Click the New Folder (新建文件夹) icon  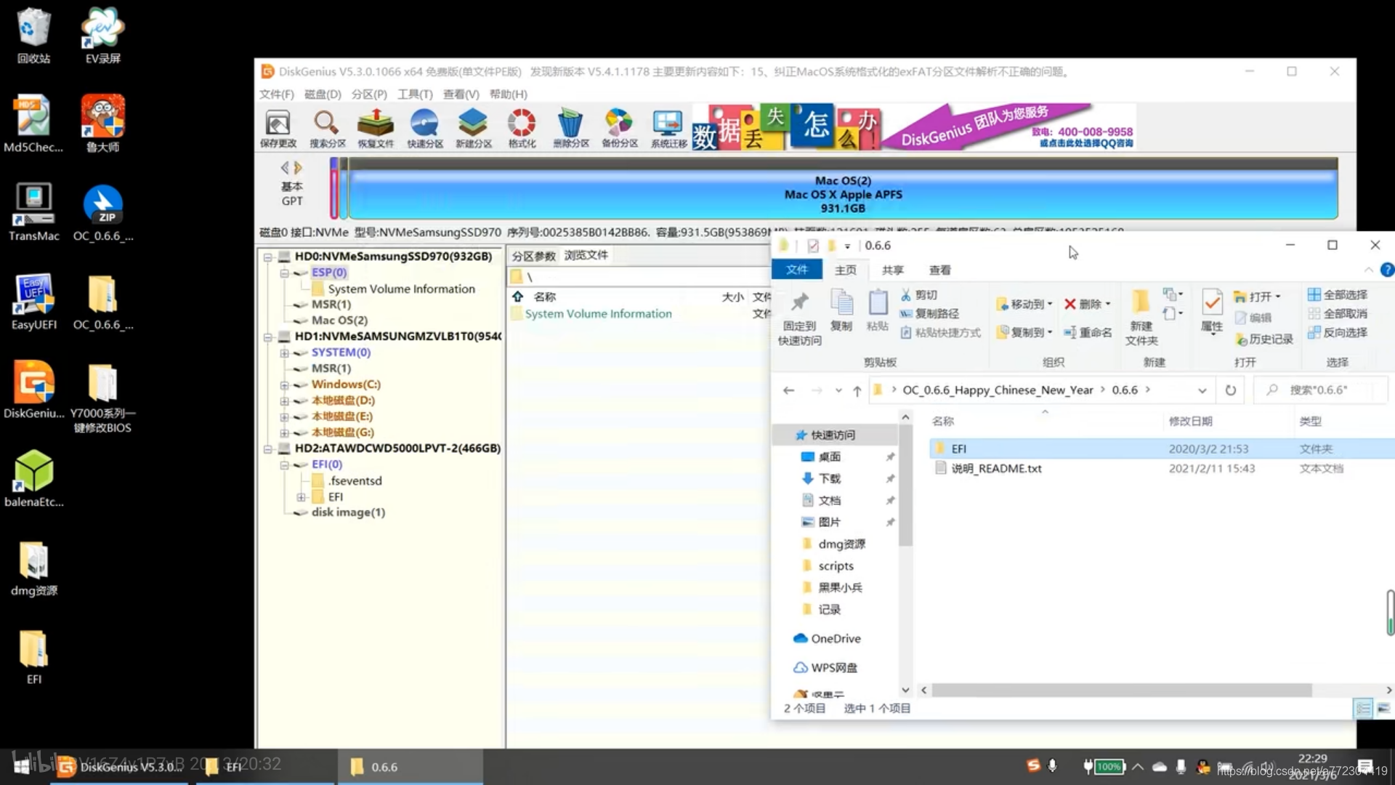pos(1141,318)
